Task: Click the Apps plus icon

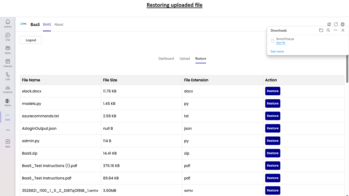Action: tap(8, 142)
